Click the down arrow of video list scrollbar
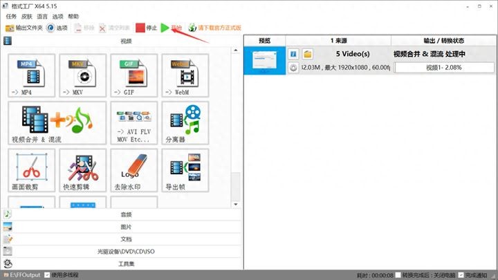The height and width of the screenshot is (280, 498). pyautogui.click(x=236, y=204)
